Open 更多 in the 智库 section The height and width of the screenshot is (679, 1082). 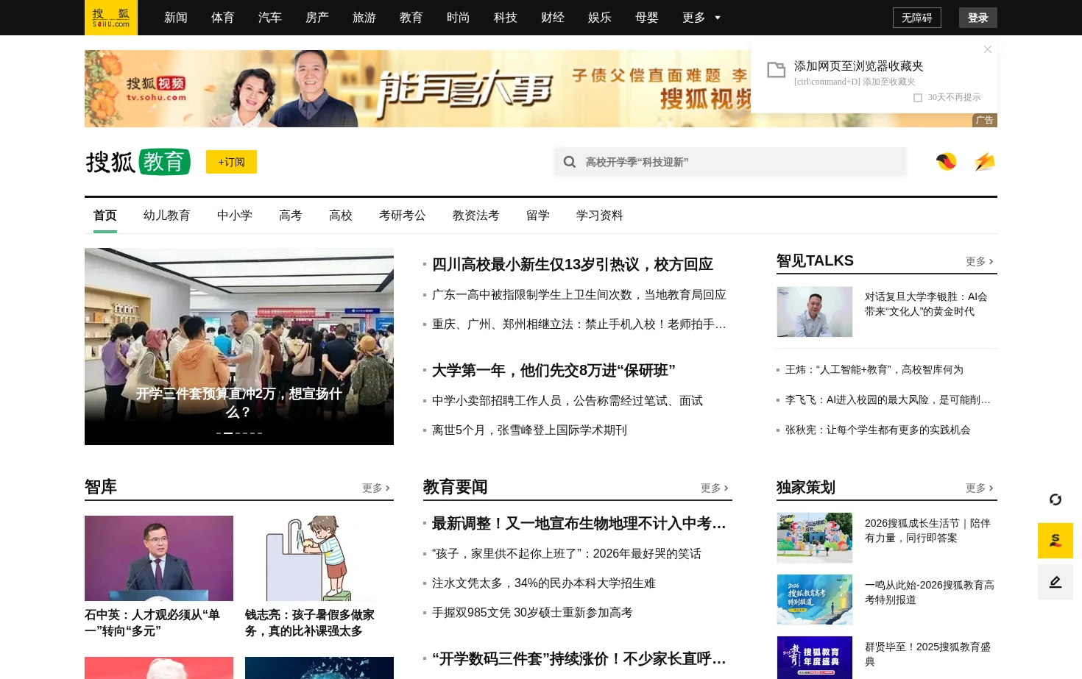pyautogui.click(x=376, y=488)
